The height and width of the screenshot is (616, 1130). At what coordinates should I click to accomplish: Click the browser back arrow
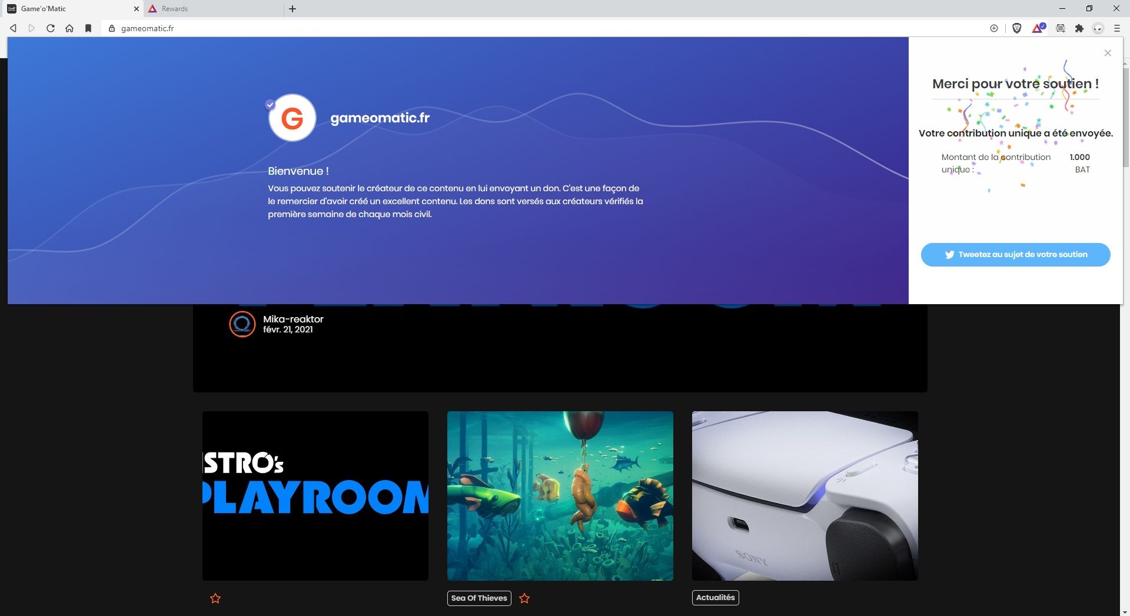(13, 28)
